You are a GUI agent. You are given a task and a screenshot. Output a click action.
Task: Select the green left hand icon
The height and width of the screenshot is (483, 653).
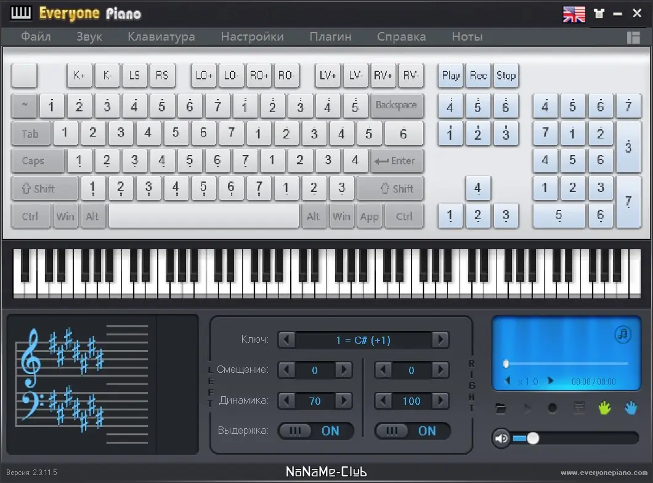605,408
